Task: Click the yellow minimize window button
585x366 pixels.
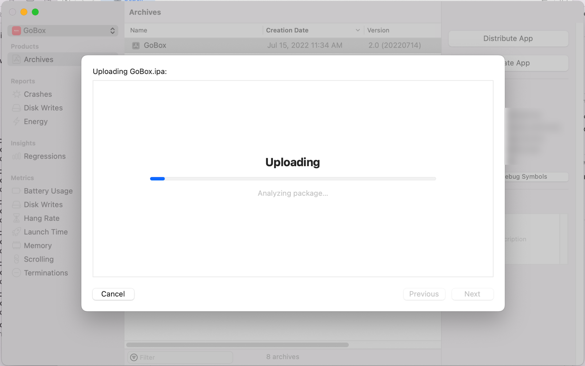Action: [24, 12]
